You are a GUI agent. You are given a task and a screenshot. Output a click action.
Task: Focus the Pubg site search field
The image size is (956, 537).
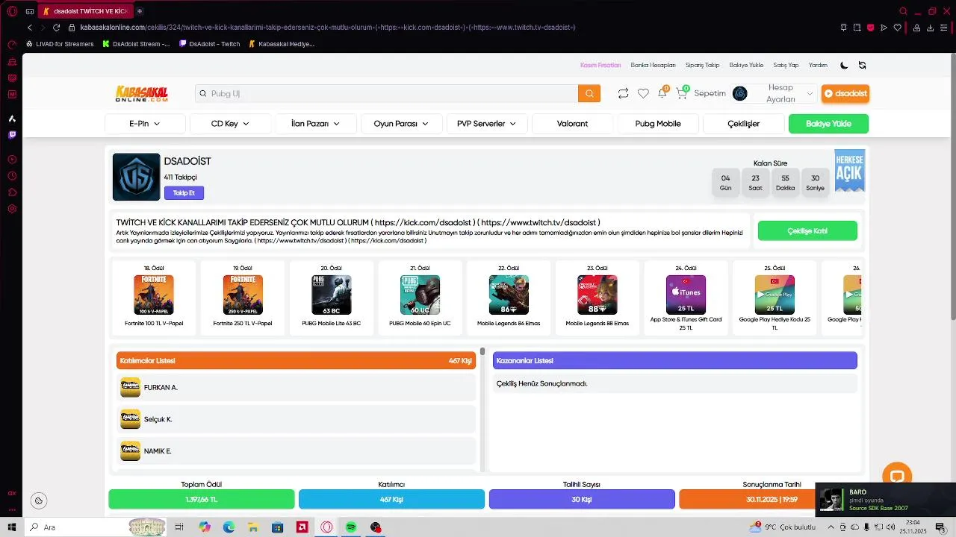point(386,93)
